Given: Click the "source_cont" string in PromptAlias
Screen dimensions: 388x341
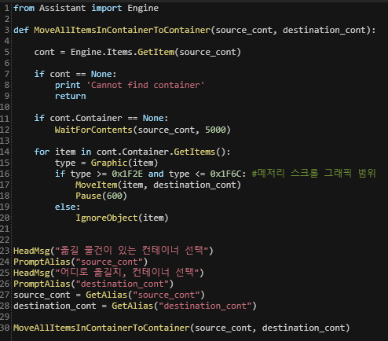Looking at the screenshot, I should coord(109,262).
